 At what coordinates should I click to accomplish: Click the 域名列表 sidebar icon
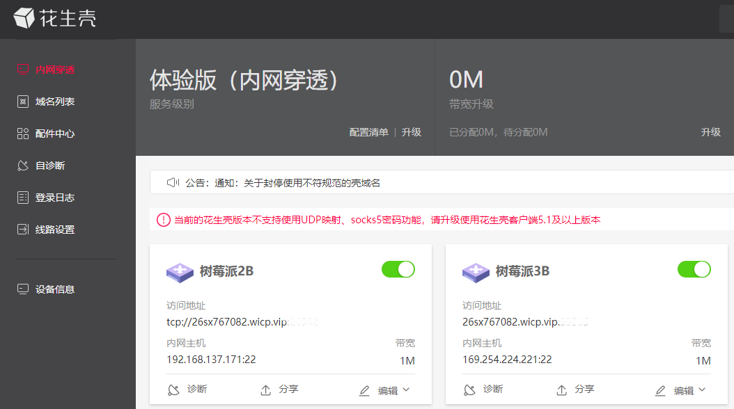(x=23, y=102)
